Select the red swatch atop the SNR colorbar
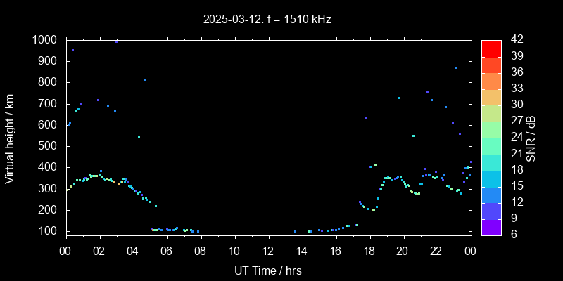Image resolution: width=563 pixels, height=281 pixels. 491,48
